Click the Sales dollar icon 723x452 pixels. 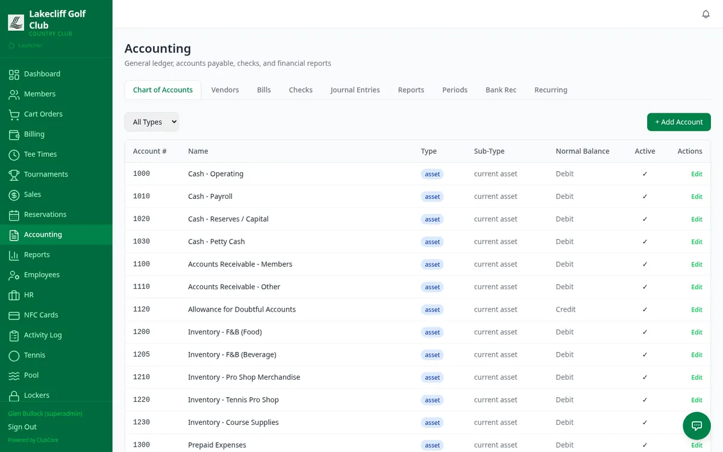pyautogui.click(x=14, y=195)
